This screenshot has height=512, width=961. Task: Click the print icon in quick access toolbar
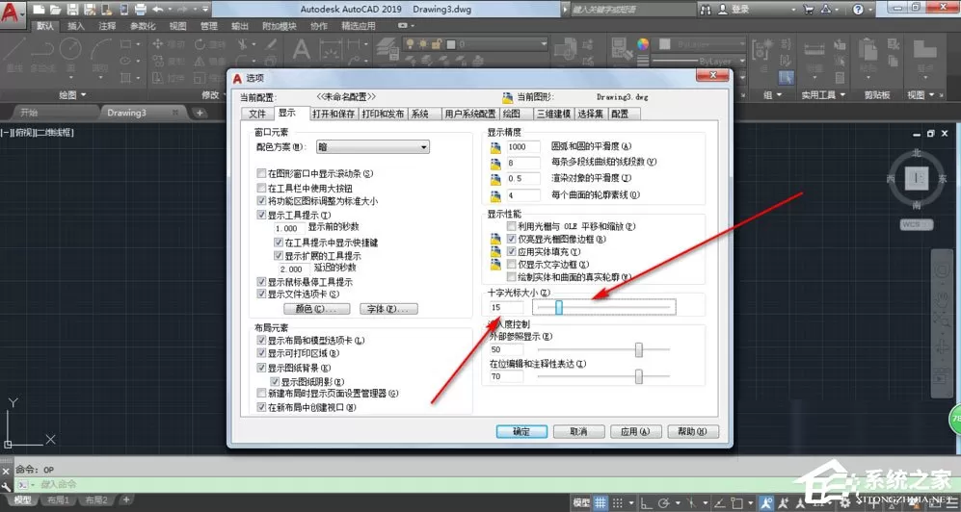[140, 10]
